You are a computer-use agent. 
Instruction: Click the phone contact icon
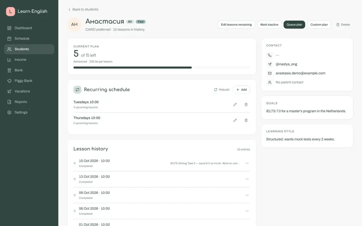(x=270, y=55)
